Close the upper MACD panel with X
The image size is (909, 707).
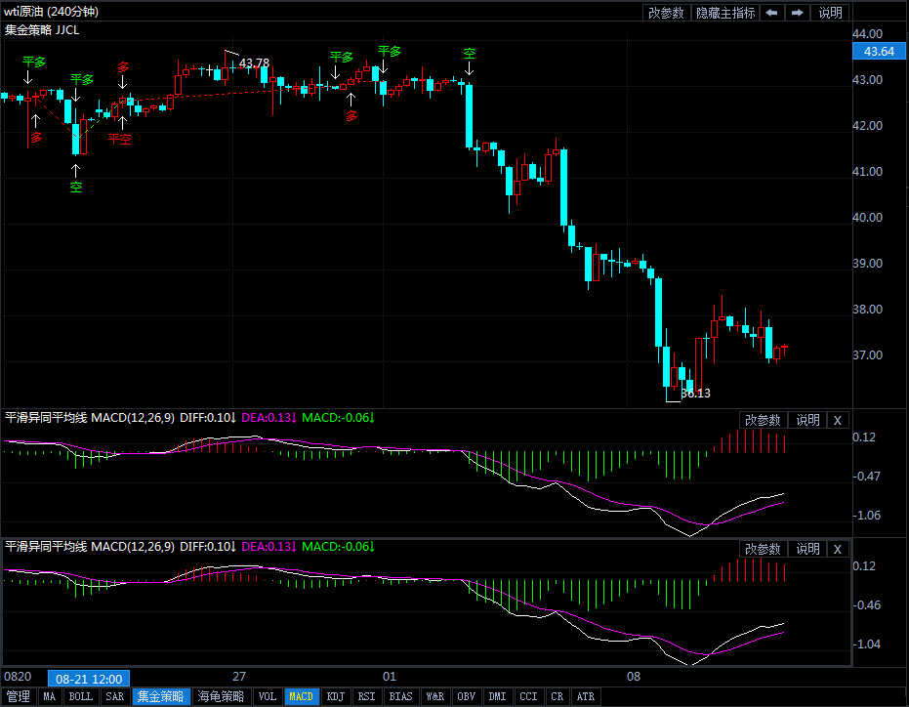pos(838,420)
